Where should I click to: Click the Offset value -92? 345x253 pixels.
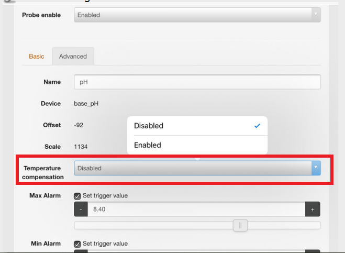79,125
